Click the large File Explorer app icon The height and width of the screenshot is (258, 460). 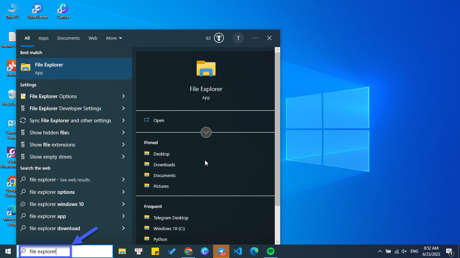click(x=206, y=69)
